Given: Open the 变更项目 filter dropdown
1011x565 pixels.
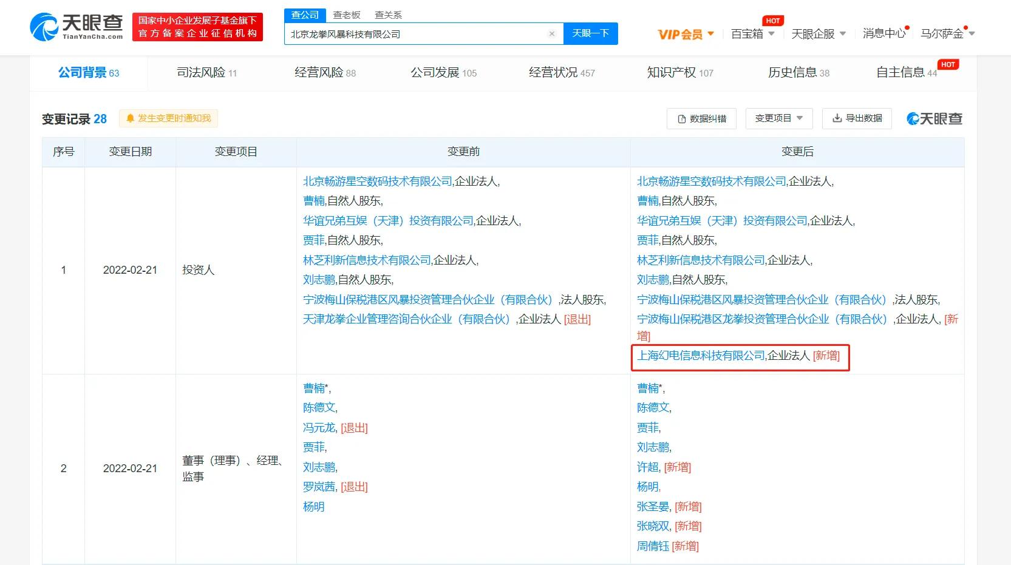Looking at the screenshot, I should point(779,118).
